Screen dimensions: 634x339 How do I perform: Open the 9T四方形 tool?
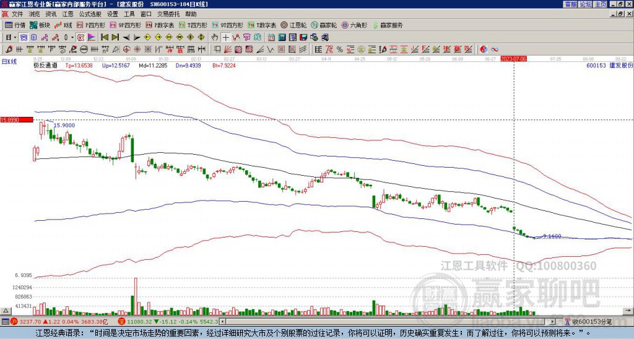click(x=227, y=25)
